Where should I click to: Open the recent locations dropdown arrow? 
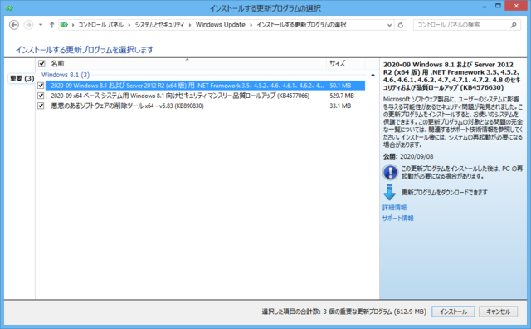[x=41, y=25]
